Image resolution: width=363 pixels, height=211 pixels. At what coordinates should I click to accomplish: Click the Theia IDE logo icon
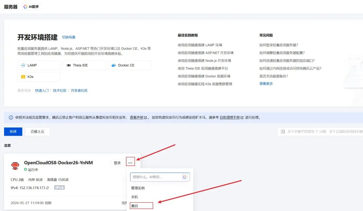pos(69,65)
